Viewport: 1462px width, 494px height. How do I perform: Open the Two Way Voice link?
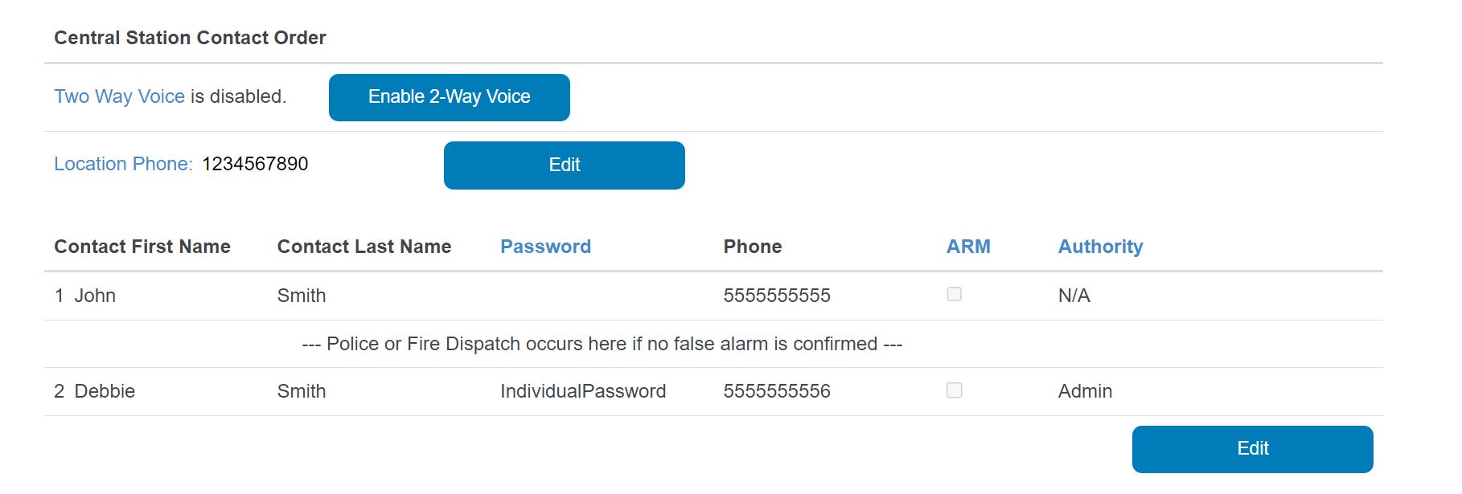pos(119,96)
